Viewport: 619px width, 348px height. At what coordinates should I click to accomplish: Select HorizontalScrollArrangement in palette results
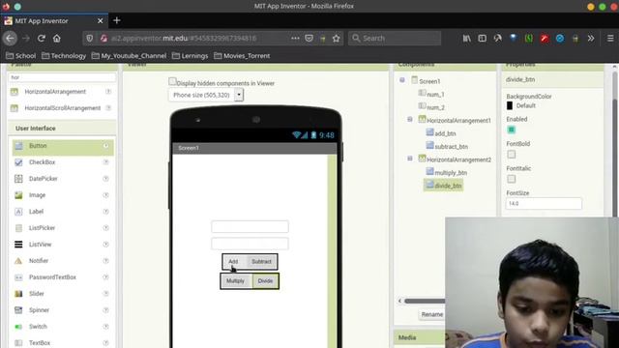tap(63, 108)
